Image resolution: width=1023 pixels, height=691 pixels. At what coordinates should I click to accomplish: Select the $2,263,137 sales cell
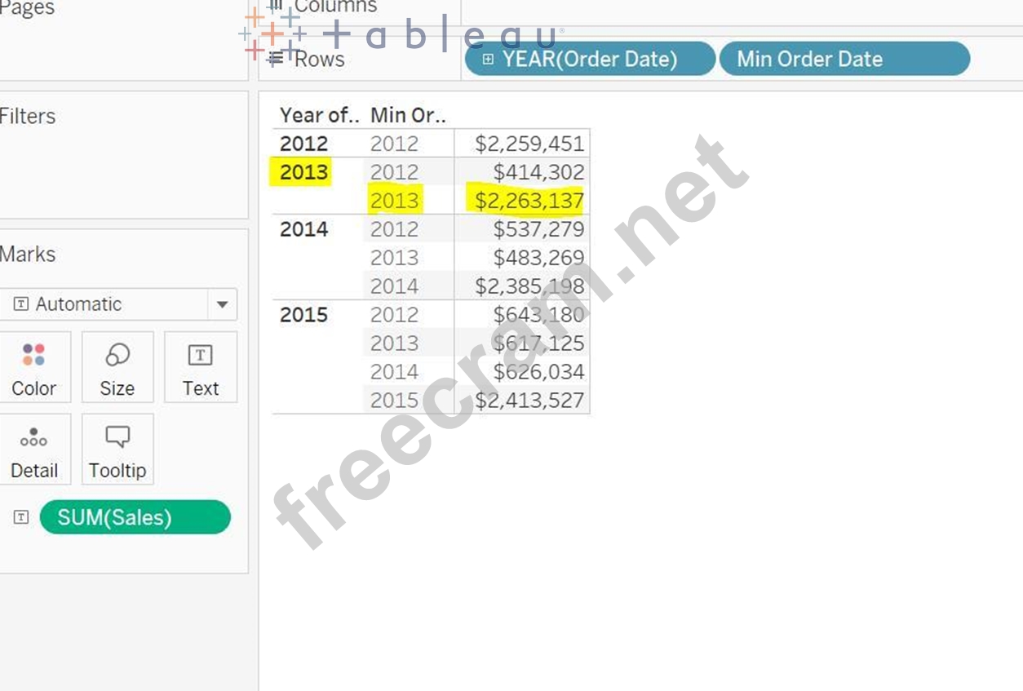coord(529,201)
